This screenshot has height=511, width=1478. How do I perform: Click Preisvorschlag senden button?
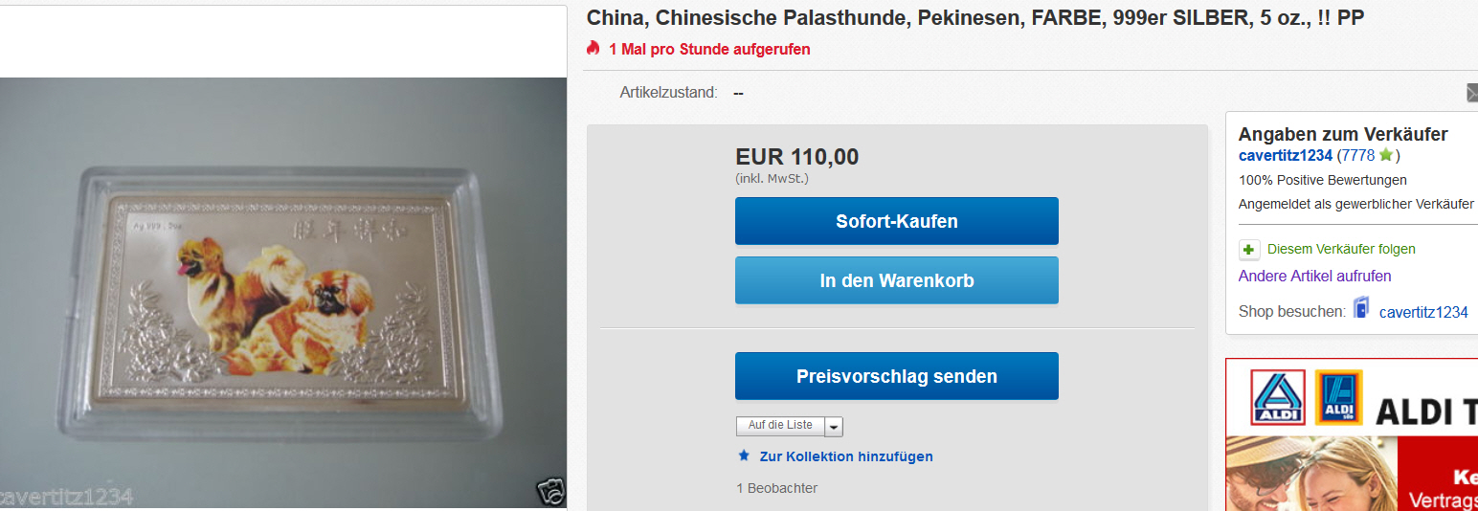point(897,376)
